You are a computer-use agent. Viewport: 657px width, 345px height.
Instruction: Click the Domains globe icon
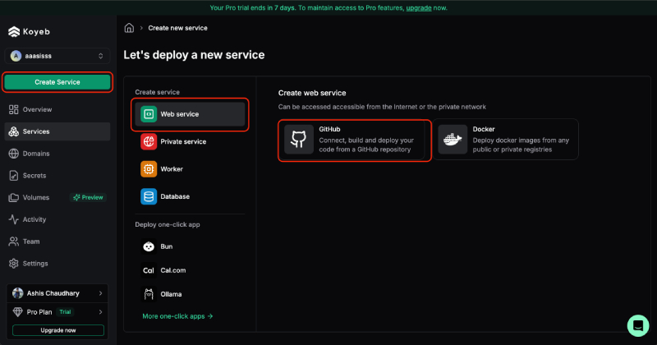(13, 154)
